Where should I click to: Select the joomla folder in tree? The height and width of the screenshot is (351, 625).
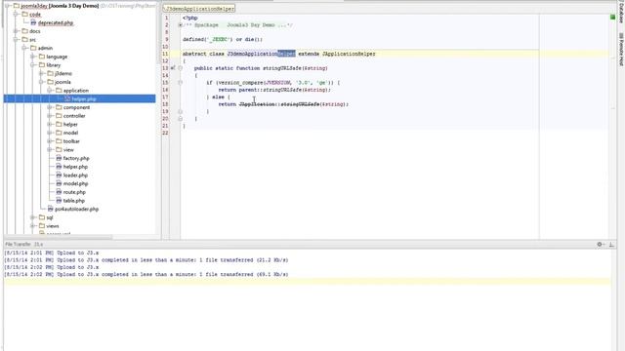(x=62, y=82)
